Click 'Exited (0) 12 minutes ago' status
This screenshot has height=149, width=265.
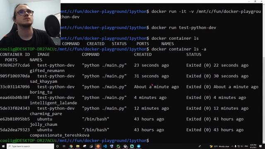click(217, 108)
